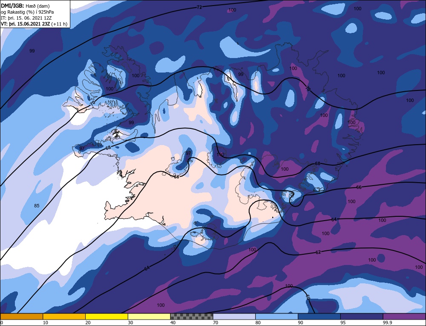
Task: Click the '85' humidity value on the map
Action: [37, 206]
